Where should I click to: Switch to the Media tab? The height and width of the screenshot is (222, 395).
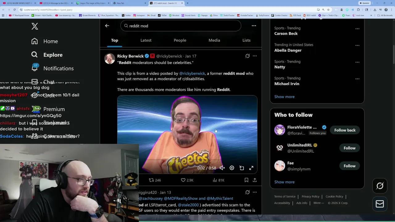pos(214,40)
